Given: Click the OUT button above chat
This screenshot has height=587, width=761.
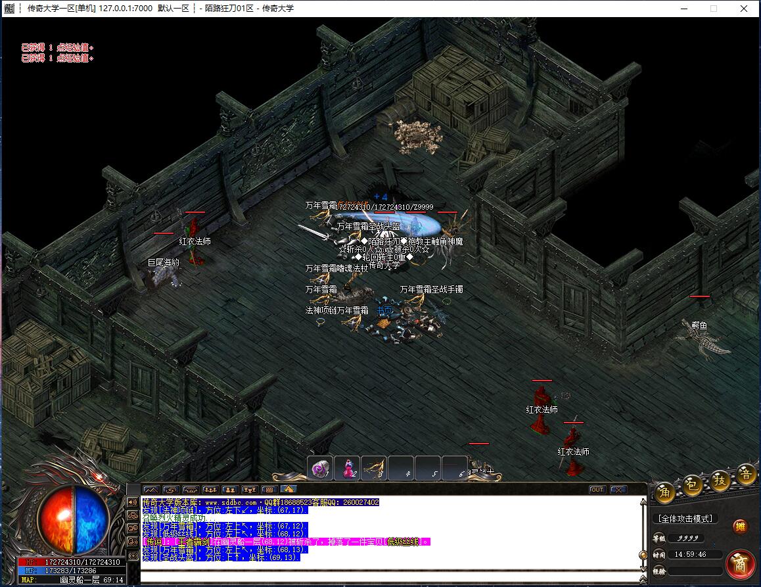Looking at the screenshot, I should (x=597, y=490).
